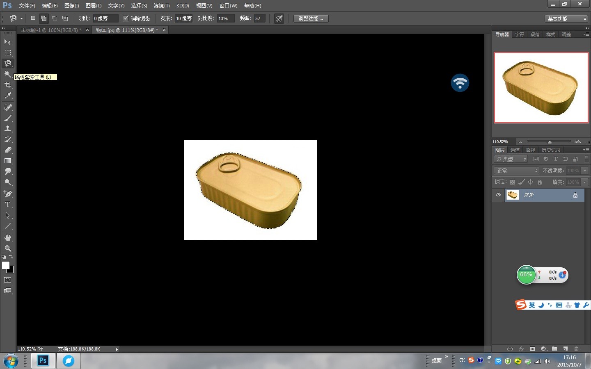Switch to the 未标题-1 document tab

pyautogui.click(x=51, y=30)
